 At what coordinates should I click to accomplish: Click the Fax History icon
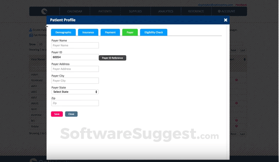click(x=31, y=35)
